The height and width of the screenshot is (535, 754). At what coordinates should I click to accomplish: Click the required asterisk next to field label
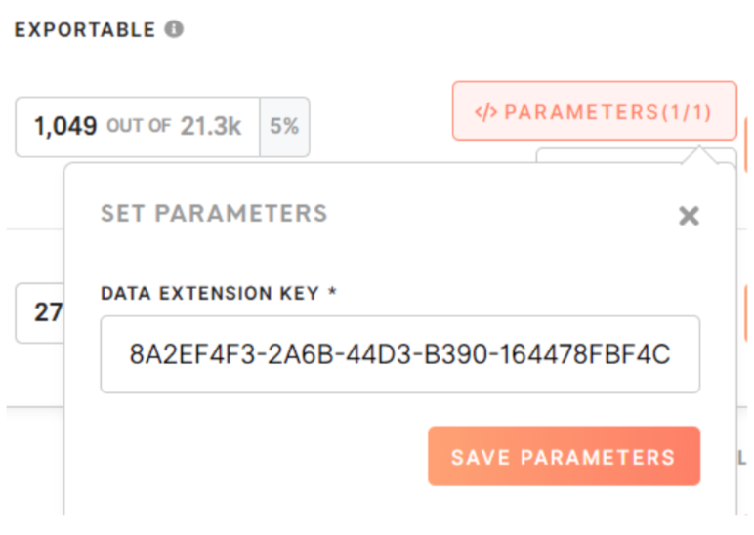(332, 293)
